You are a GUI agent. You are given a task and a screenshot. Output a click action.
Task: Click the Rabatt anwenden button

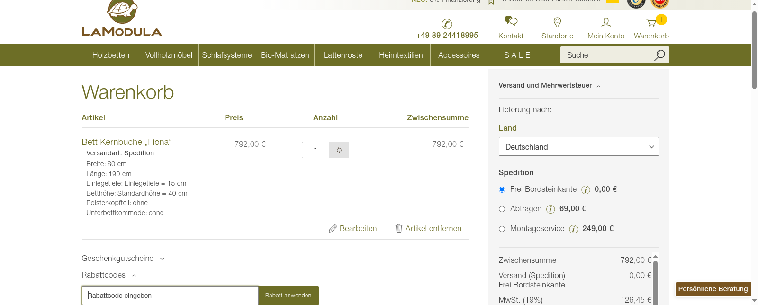pyautogui.click(x=289, y=296)
